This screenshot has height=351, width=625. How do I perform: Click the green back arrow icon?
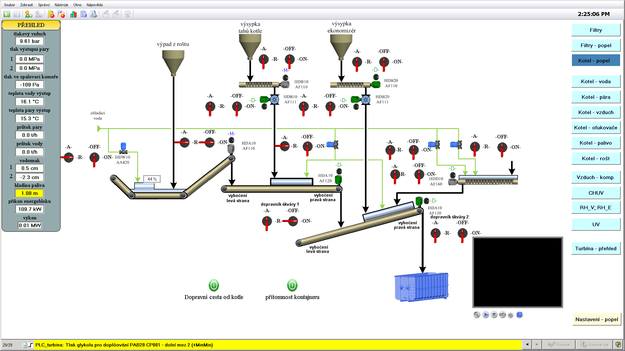click(x=7, y=14)
